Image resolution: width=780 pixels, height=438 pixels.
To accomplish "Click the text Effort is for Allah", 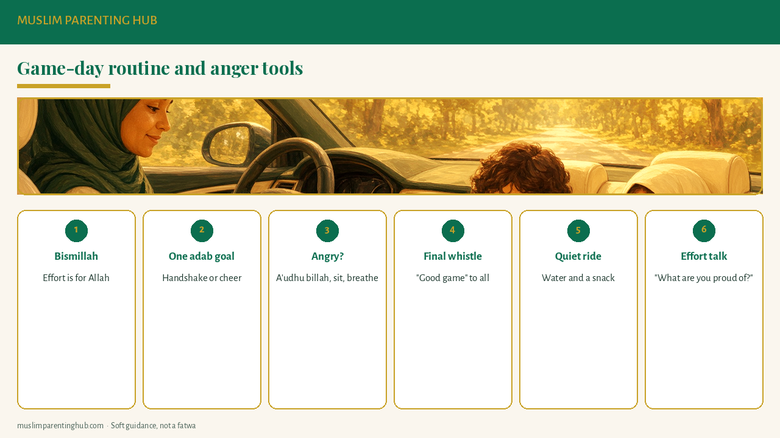I will [76, 278].
